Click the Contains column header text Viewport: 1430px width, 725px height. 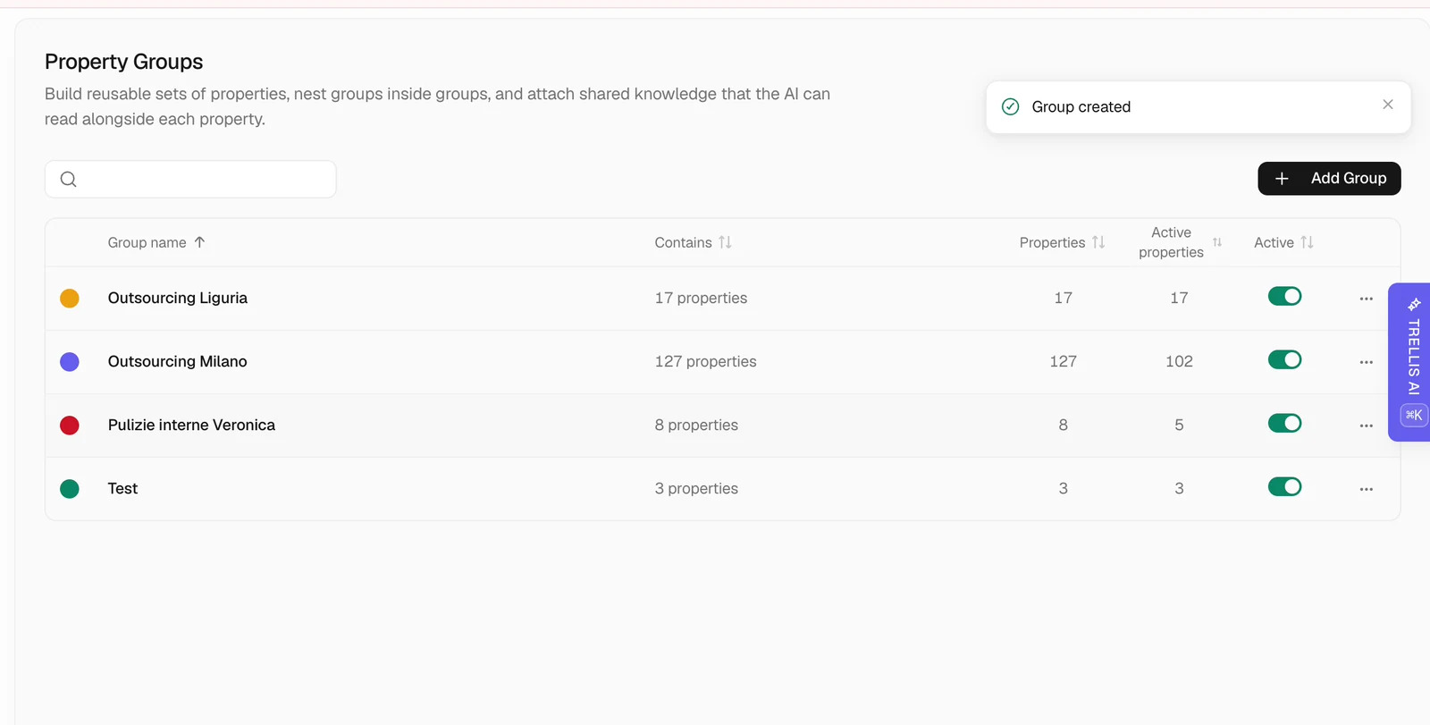(x=683, y=242)
